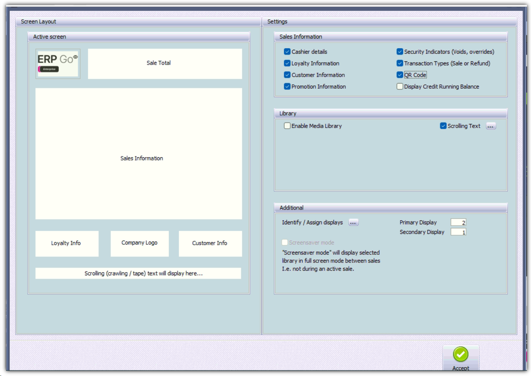Viewport: 531px width, 376px height.
Task: Click the Secondary Display number field
Action: (x=458, y=232)
